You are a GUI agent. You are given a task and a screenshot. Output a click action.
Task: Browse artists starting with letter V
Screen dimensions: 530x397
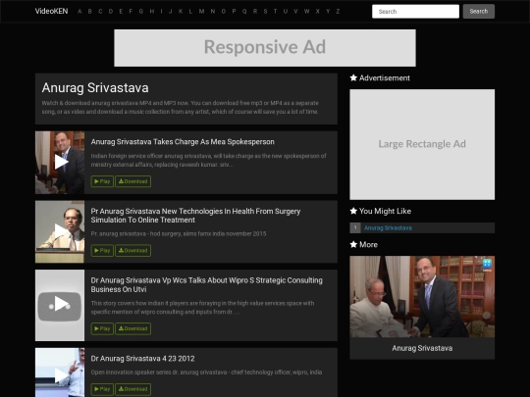click(x=295, y=12)
